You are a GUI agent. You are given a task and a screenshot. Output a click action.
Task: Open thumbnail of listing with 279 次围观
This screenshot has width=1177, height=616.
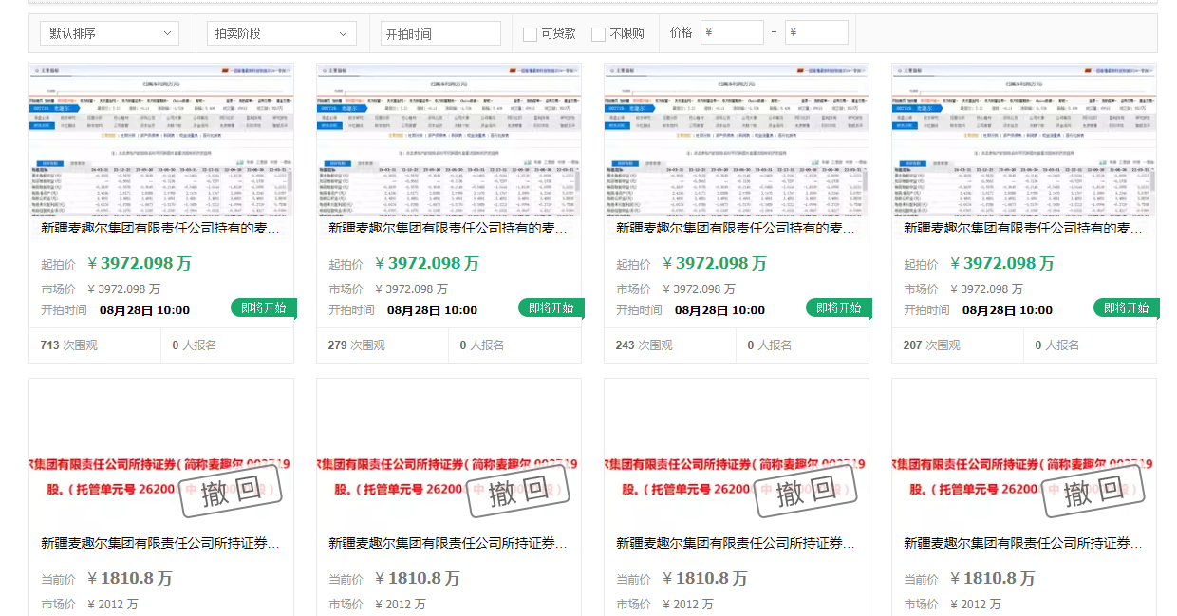click(449, 140)
